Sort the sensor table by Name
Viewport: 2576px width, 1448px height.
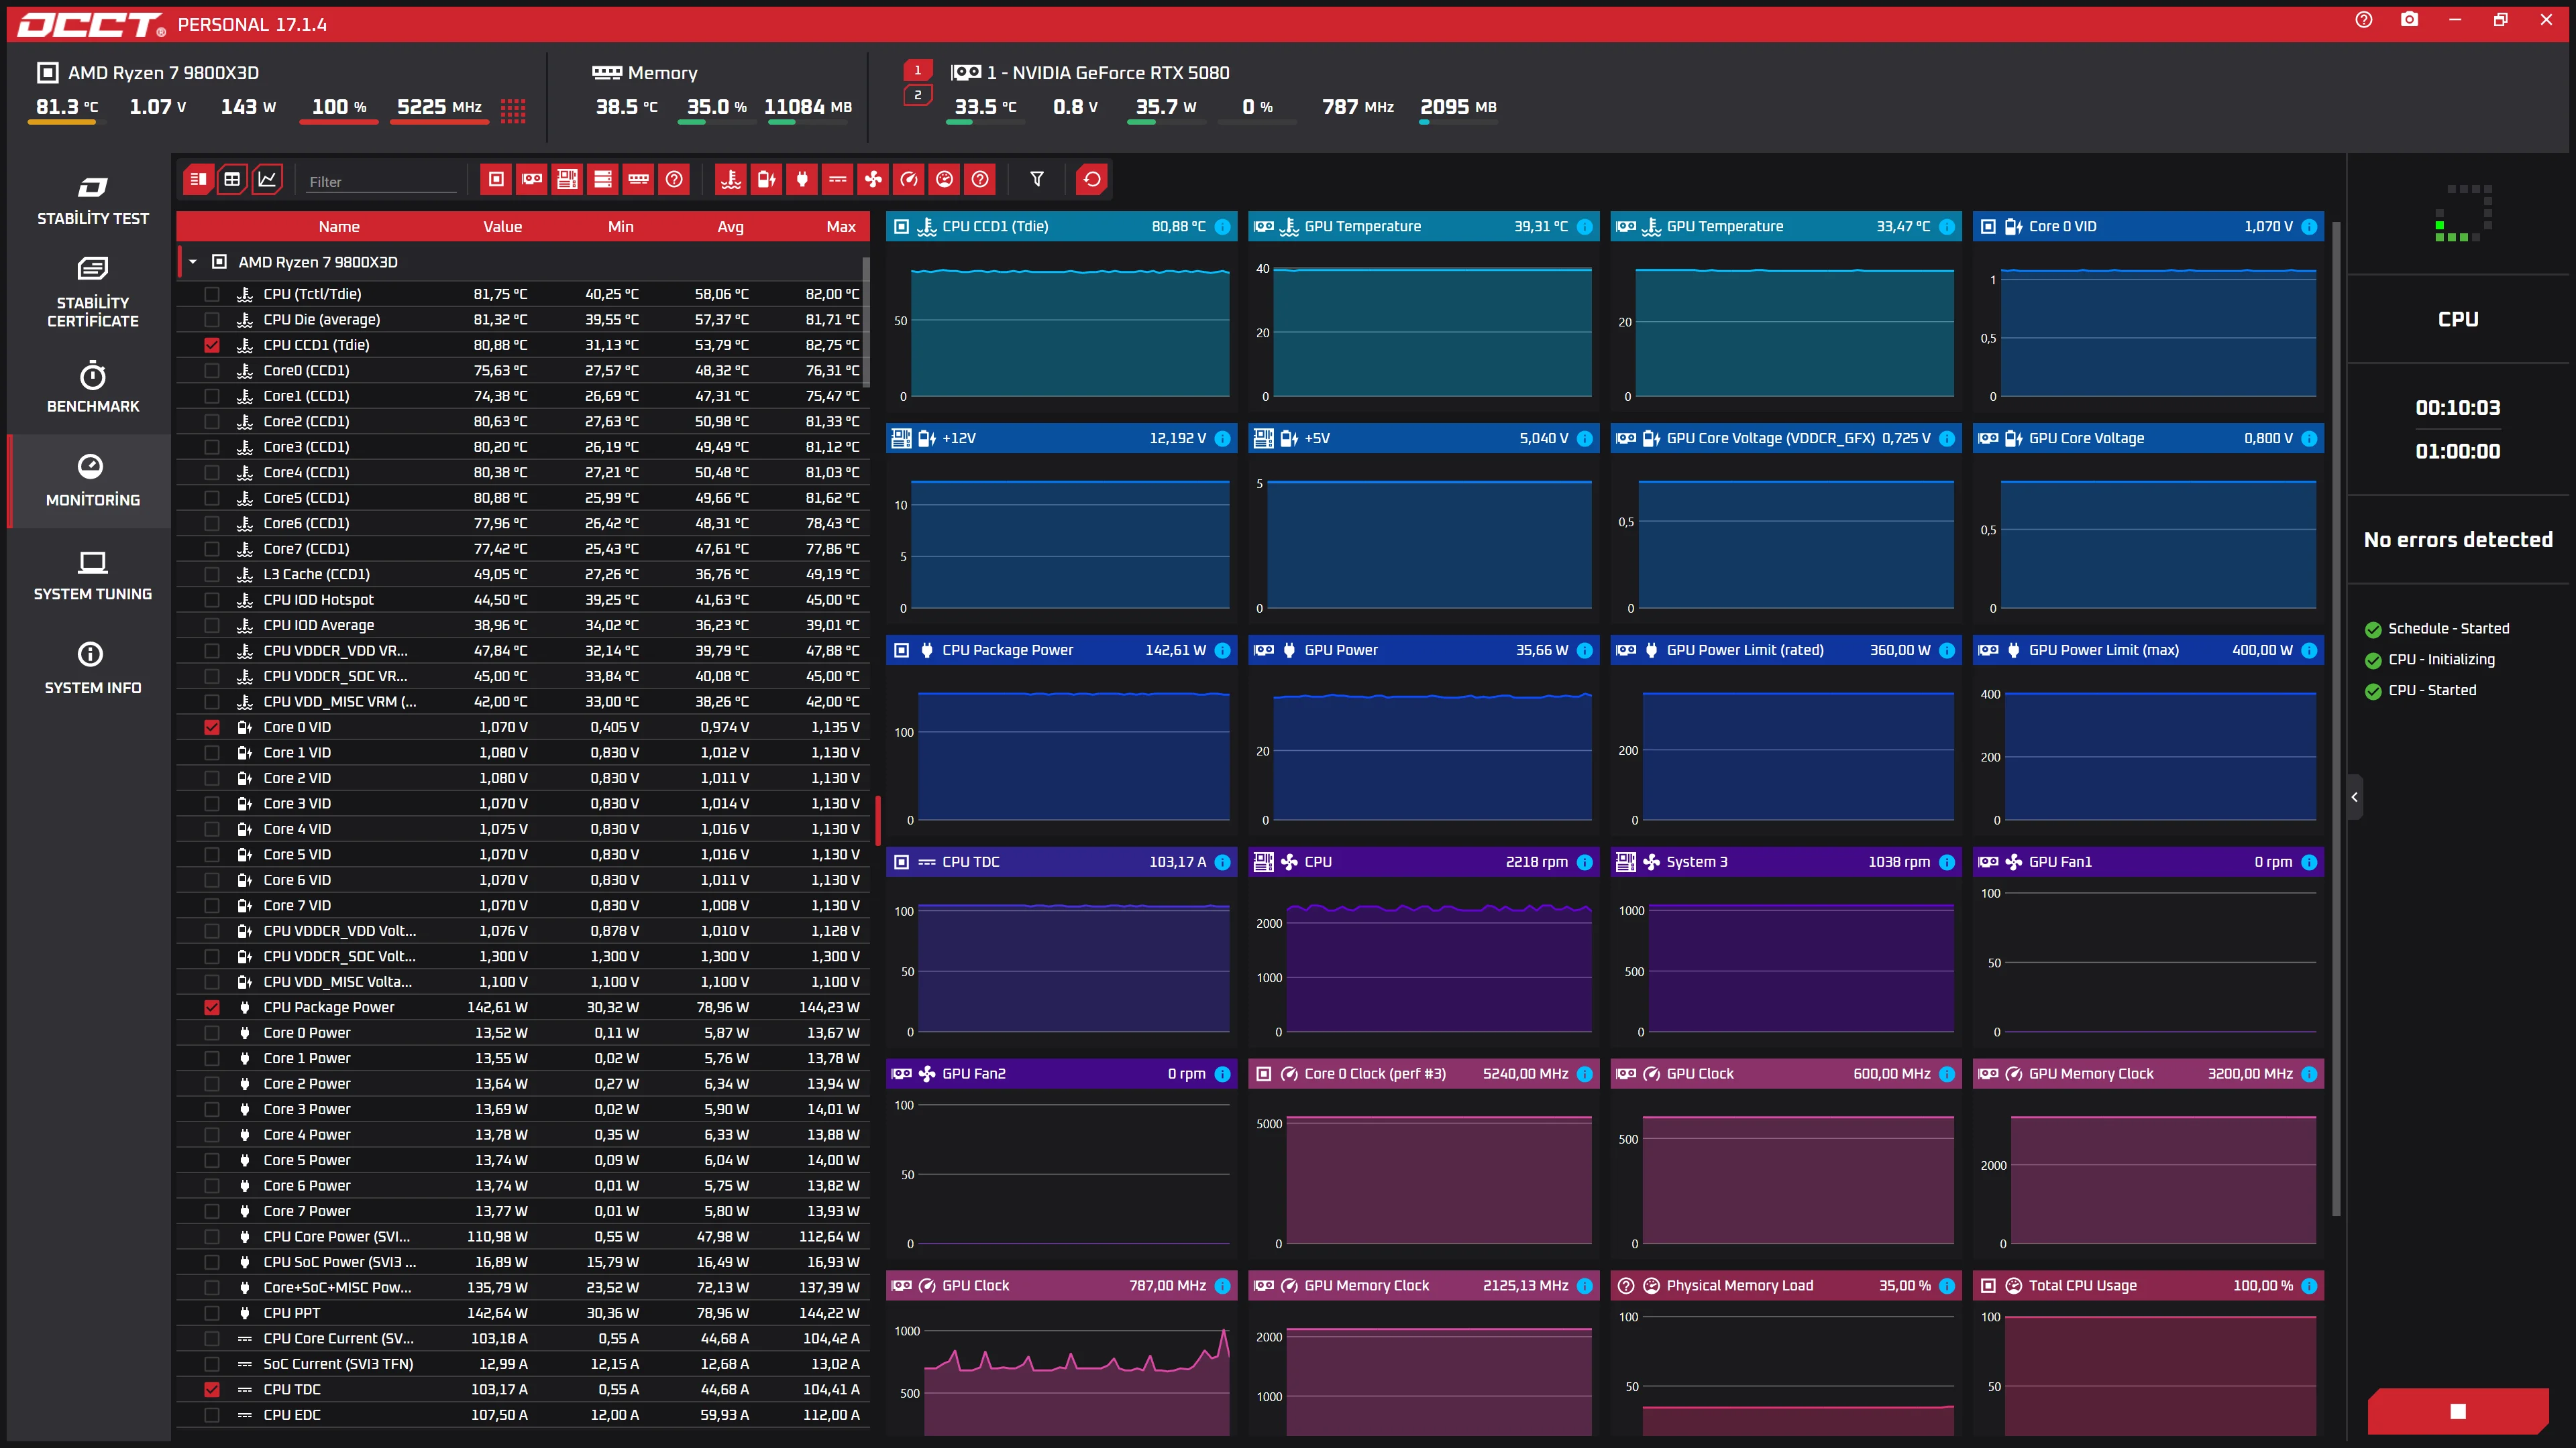coord(339,227)
